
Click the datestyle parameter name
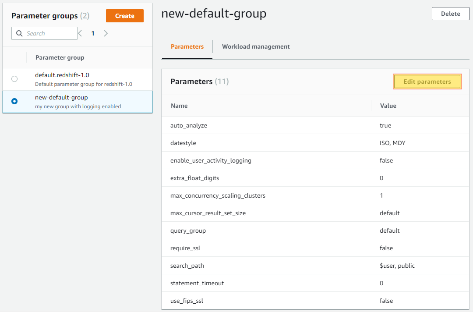[x=183, y=143]
